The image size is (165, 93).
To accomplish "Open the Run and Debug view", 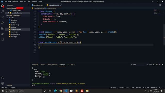I will coord(3,23).
